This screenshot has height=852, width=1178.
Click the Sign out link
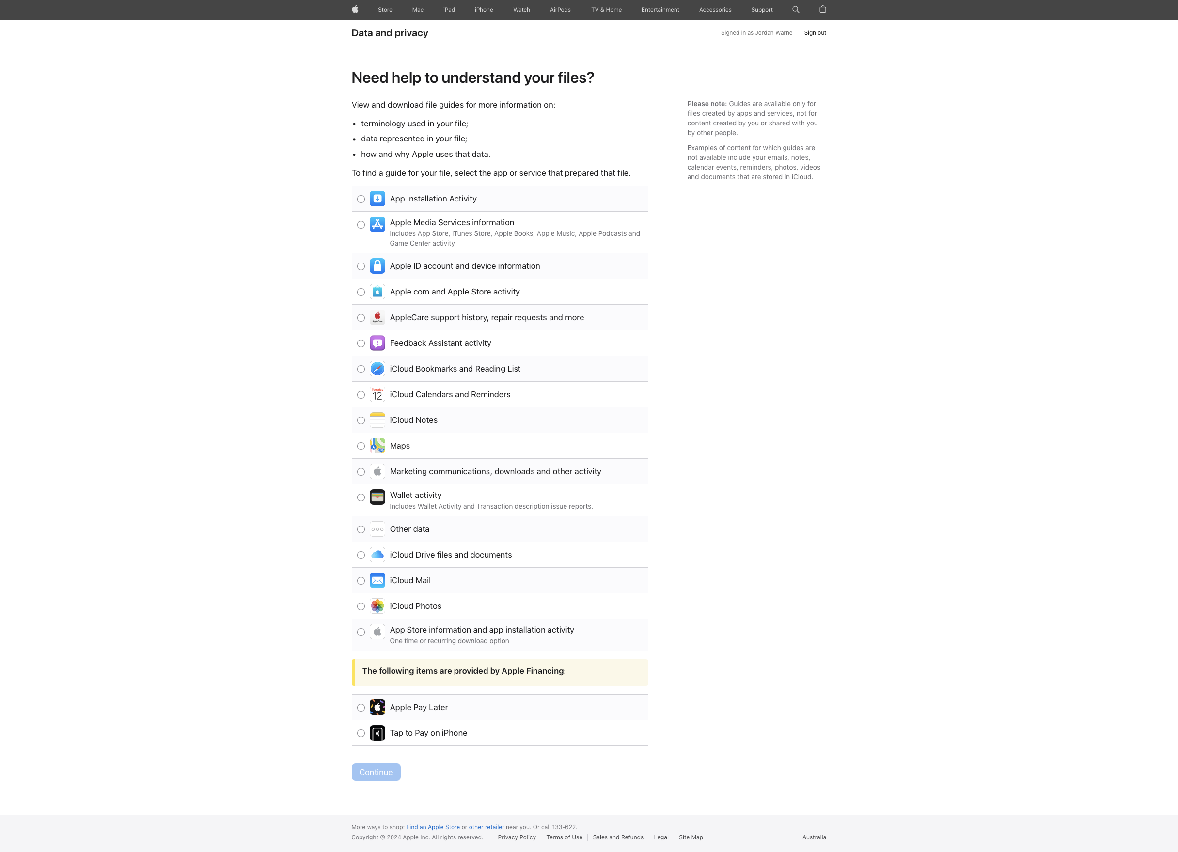point(815,33)
